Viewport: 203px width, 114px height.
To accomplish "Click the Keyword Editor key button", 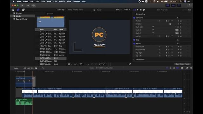I will pos(28,5).
